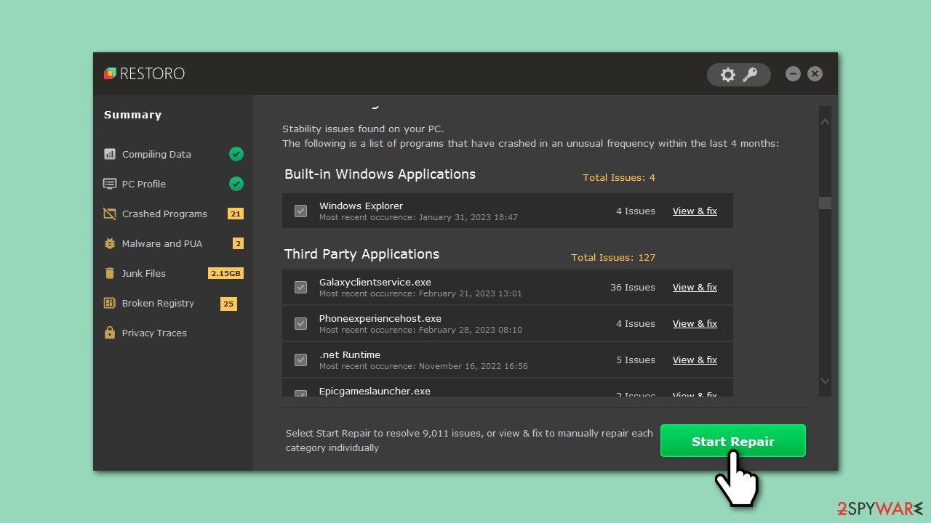Screen dimensions: 931x523
Task: Open the Privacy Traces section
Action: click(154, 333)
